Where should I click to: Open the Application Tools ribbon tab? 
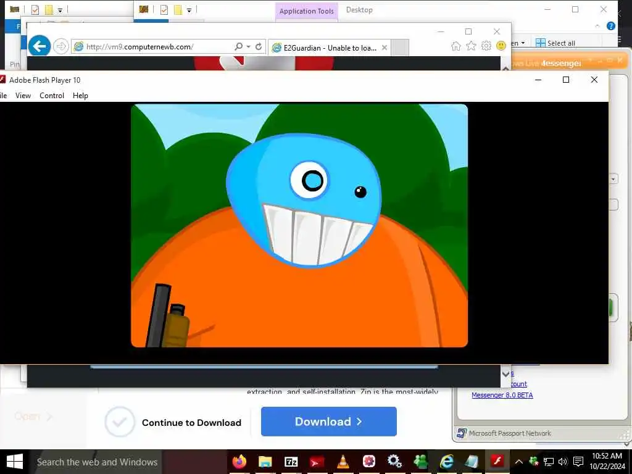306,11
